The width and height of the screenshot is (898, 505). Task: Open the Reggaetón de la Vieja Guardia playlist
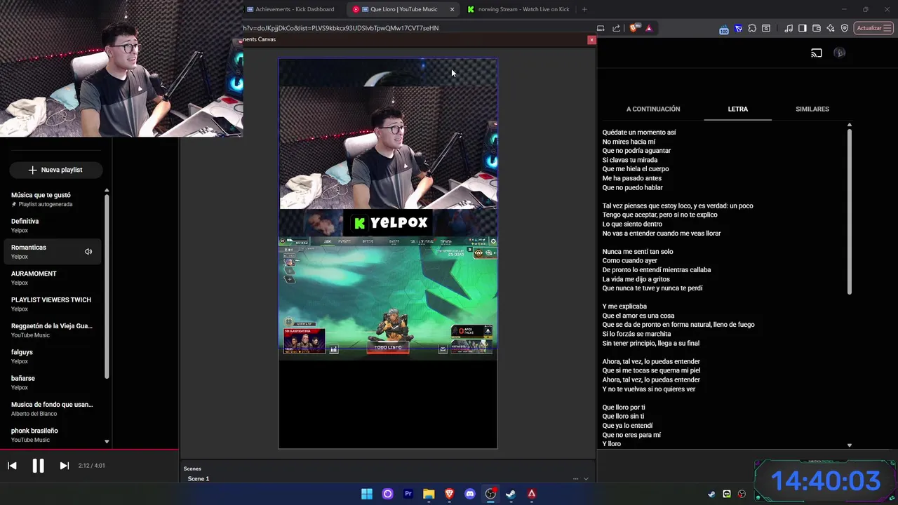coord(53,330)
